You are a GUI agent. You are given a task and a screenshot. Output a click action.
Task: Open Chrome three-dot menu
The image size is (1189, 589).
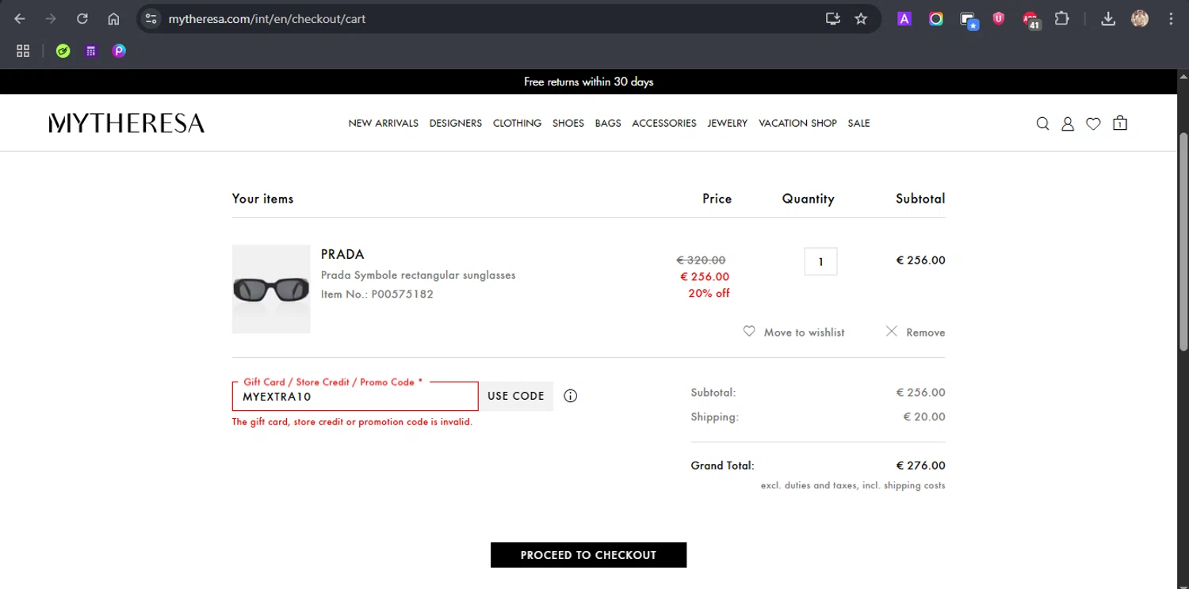point(1171,19)
